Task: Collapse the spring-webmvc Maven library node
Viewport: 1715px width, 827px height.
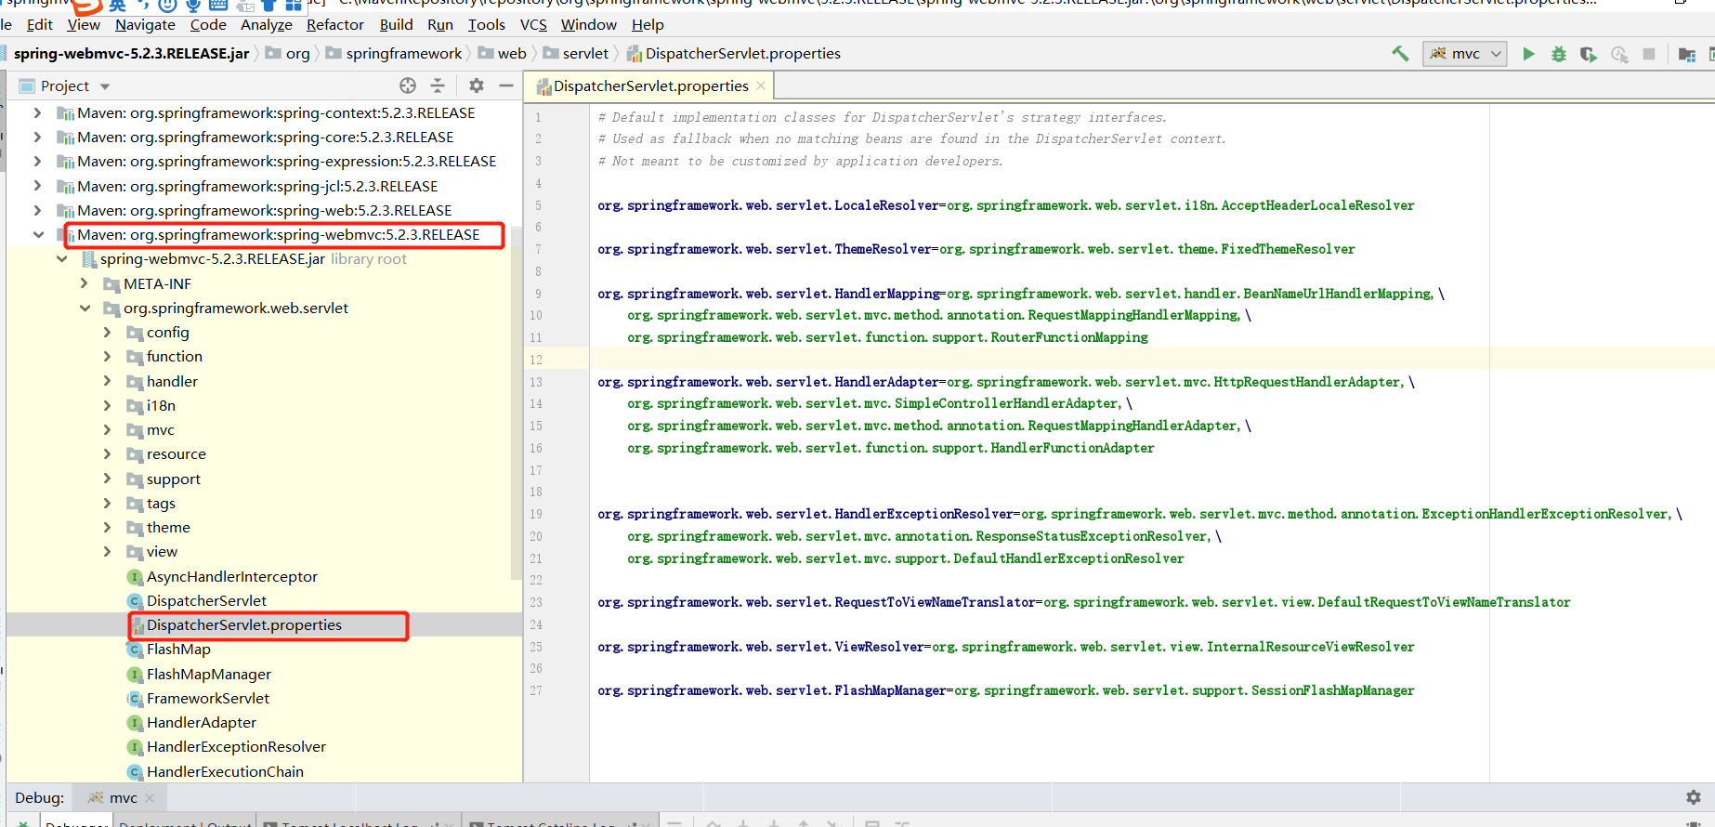Action: [x=38, y=235]
